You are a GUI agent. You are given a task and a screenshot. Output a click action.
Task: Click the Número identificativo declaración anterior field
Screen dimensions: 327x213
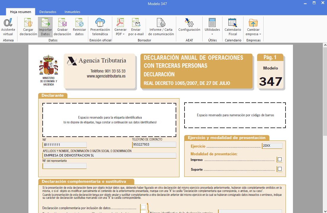(x=250, y=211)
